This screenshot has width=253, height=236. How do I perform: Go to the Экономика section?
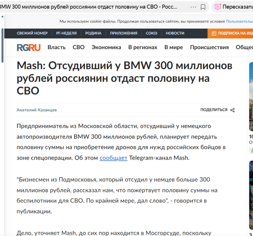[x=106, y=47]
